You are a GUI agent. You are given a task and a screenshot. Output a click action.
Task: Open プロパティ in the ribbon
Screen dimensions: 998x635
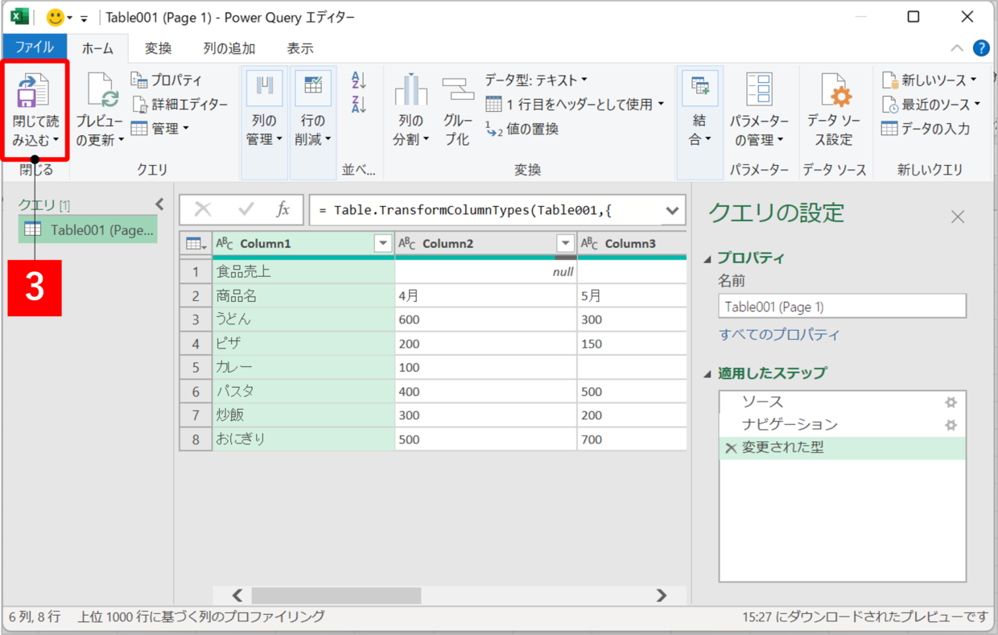tap(167, 80)
